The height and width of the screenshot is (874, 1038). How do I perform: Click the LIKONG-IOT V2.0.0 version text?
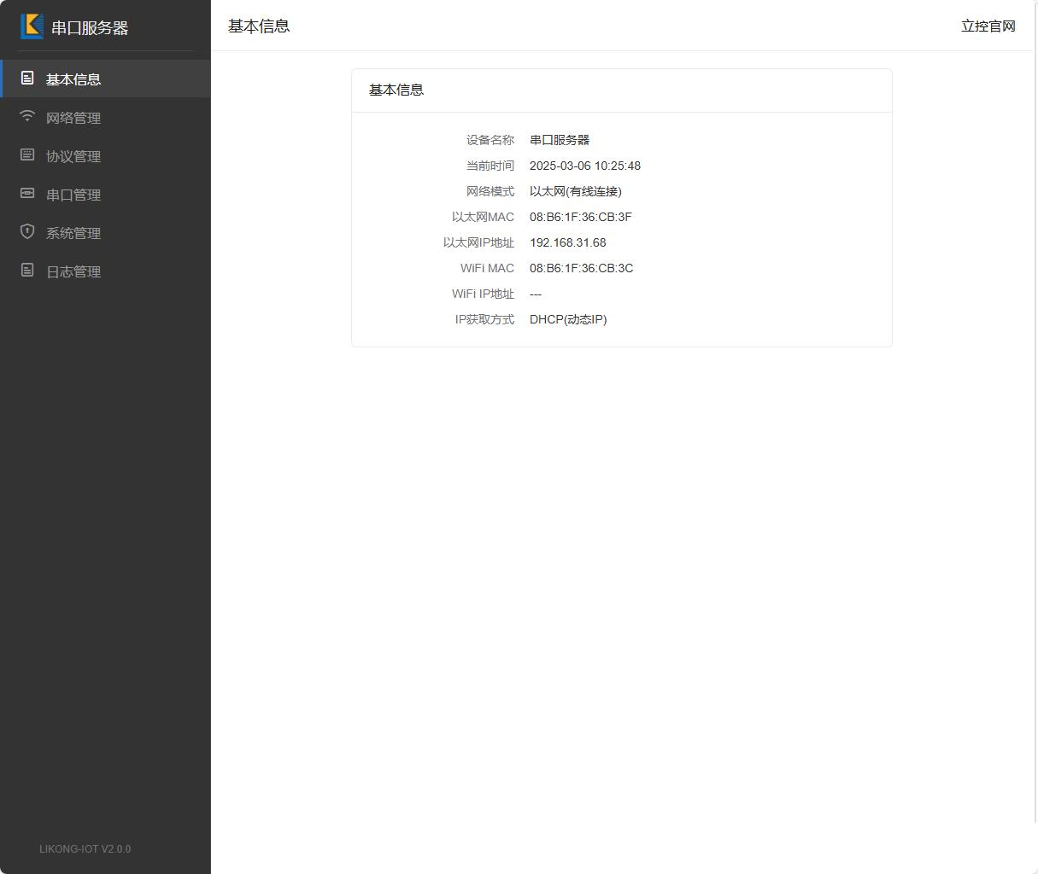85,849
